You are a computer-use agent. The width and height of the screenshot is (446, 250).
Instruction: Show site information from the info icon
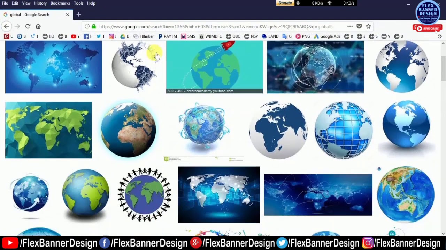tap(87, 26)
